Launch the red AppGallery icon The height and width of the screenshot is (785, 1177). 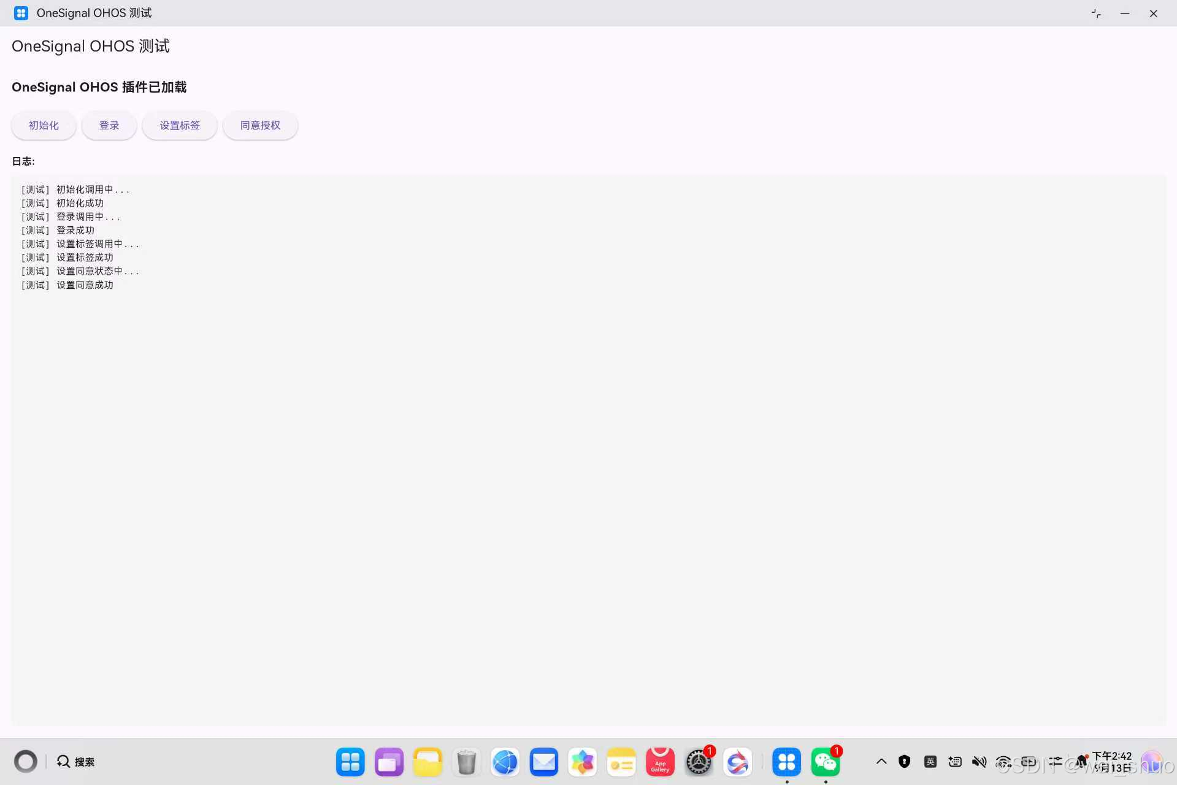pos(660,762)
